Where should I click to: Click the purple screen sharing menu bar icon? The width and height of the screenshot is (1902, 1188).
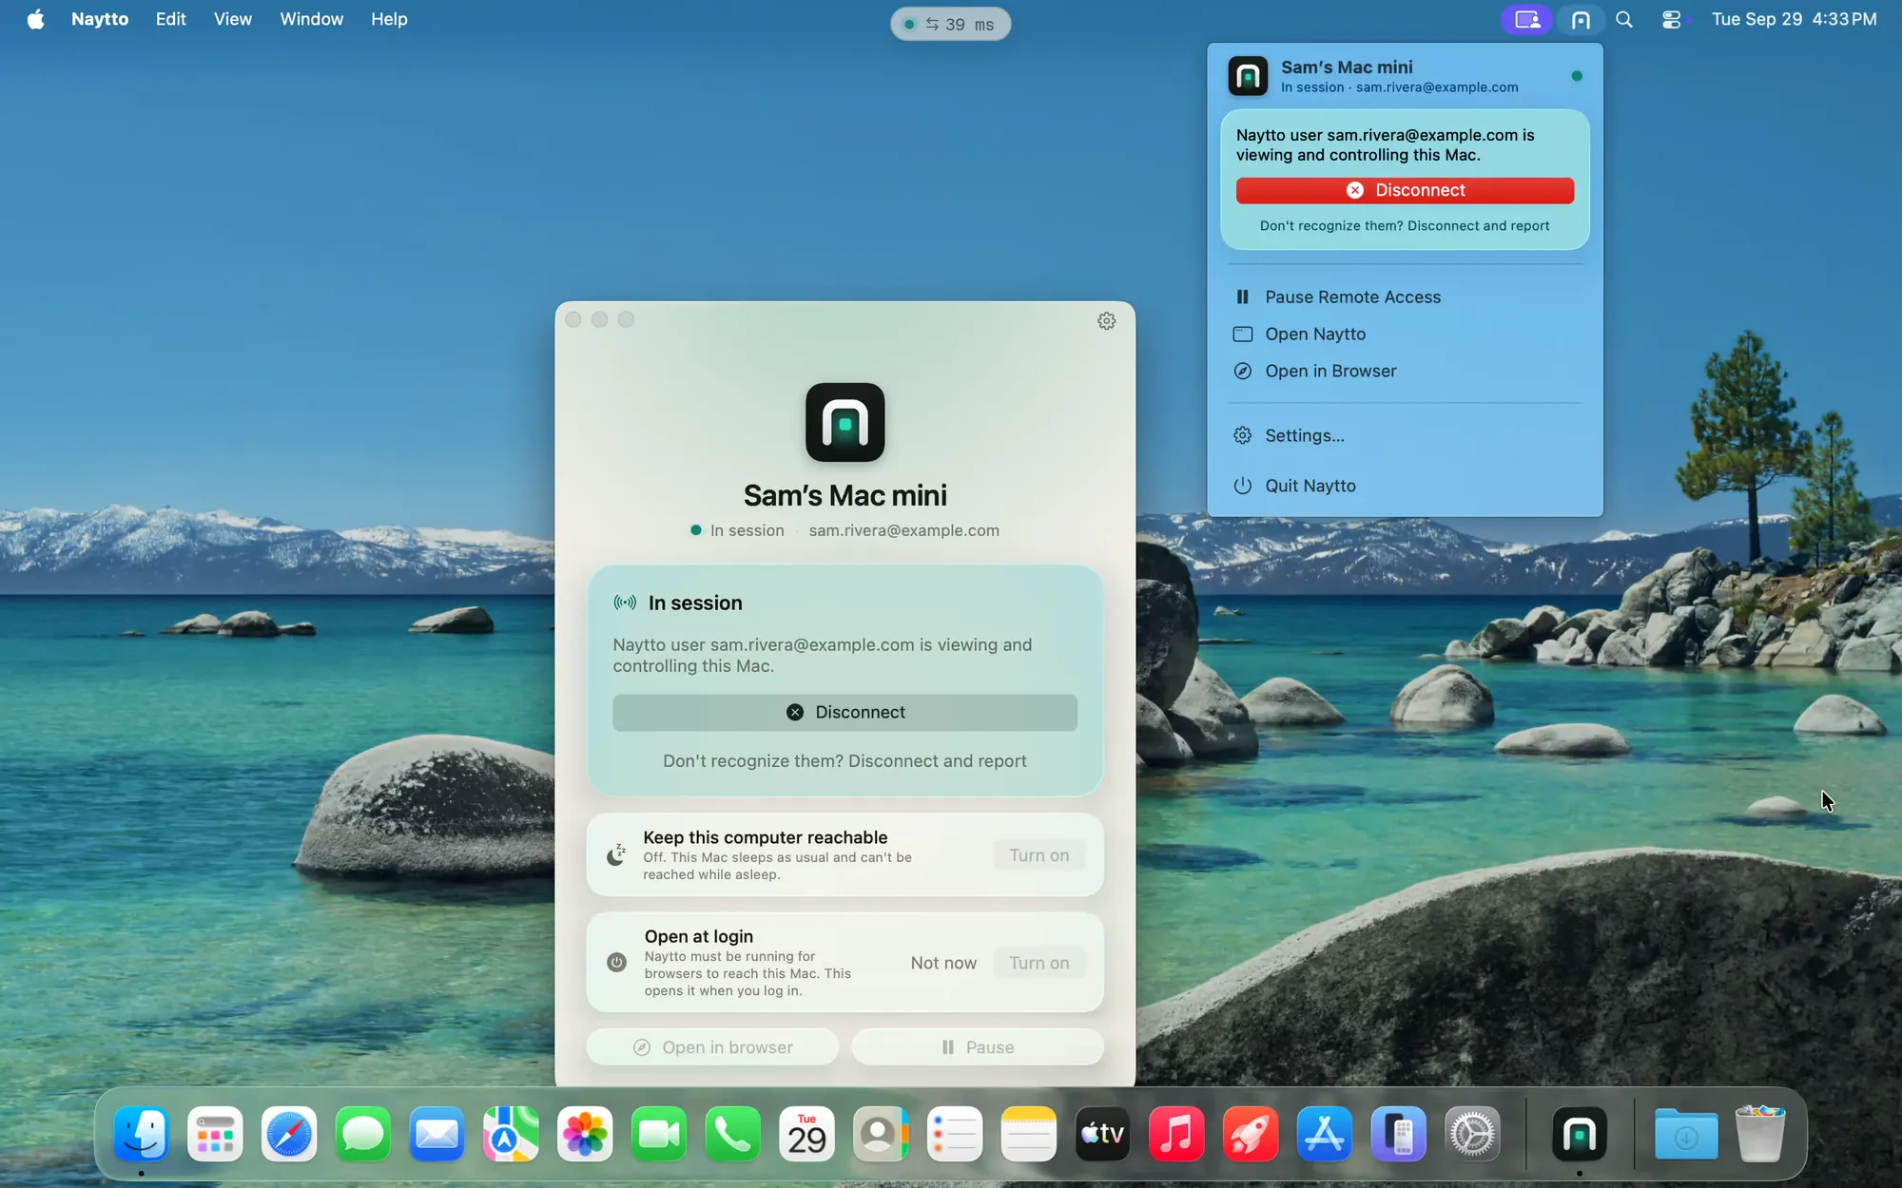point(1527,19)
